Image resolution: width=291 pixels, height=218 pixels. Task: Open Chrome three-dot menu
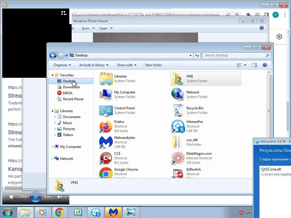tap(285, 15)
